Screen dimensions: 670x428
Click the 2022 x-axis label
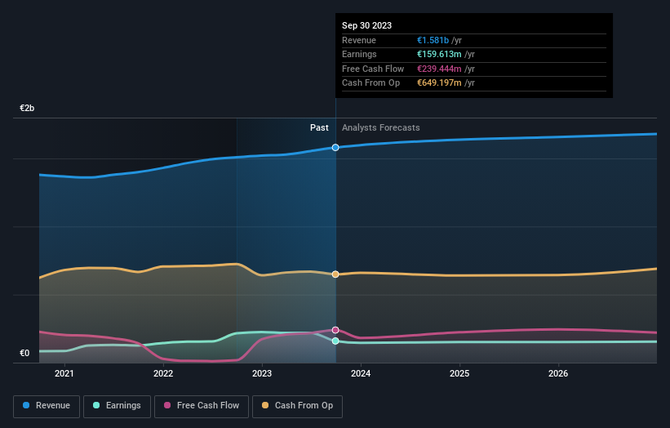coord(163,373)
